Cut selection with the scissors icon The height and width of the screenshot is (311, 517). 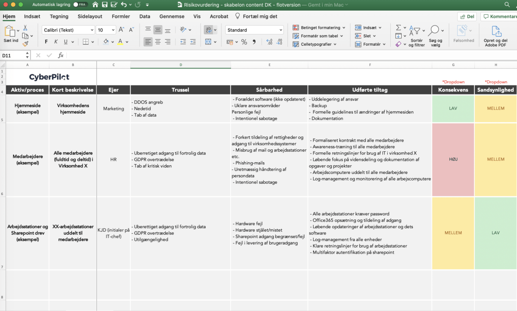click(25, 28)
